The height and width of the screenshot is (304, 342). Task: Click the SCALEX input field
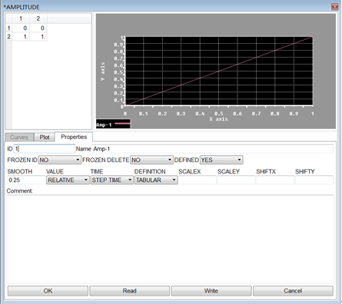(198, 180)
